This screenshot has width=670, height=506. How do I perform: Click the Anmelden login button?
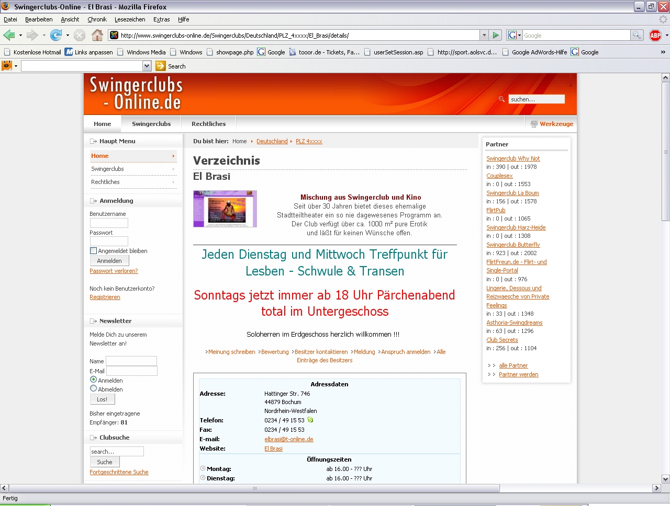point(109,261)
